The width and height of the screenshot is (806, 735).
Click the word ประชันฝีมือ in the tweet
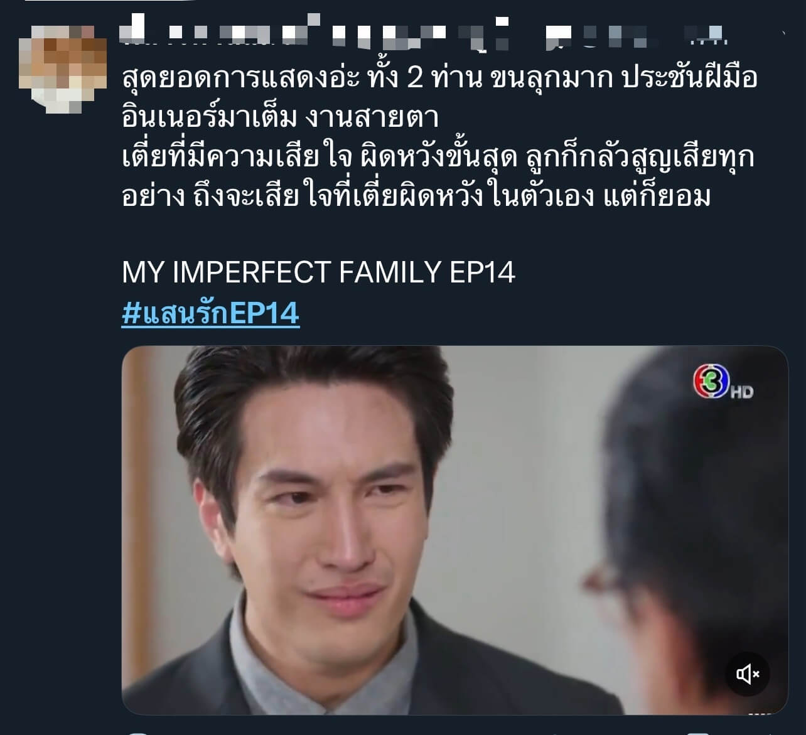point(689,78)
